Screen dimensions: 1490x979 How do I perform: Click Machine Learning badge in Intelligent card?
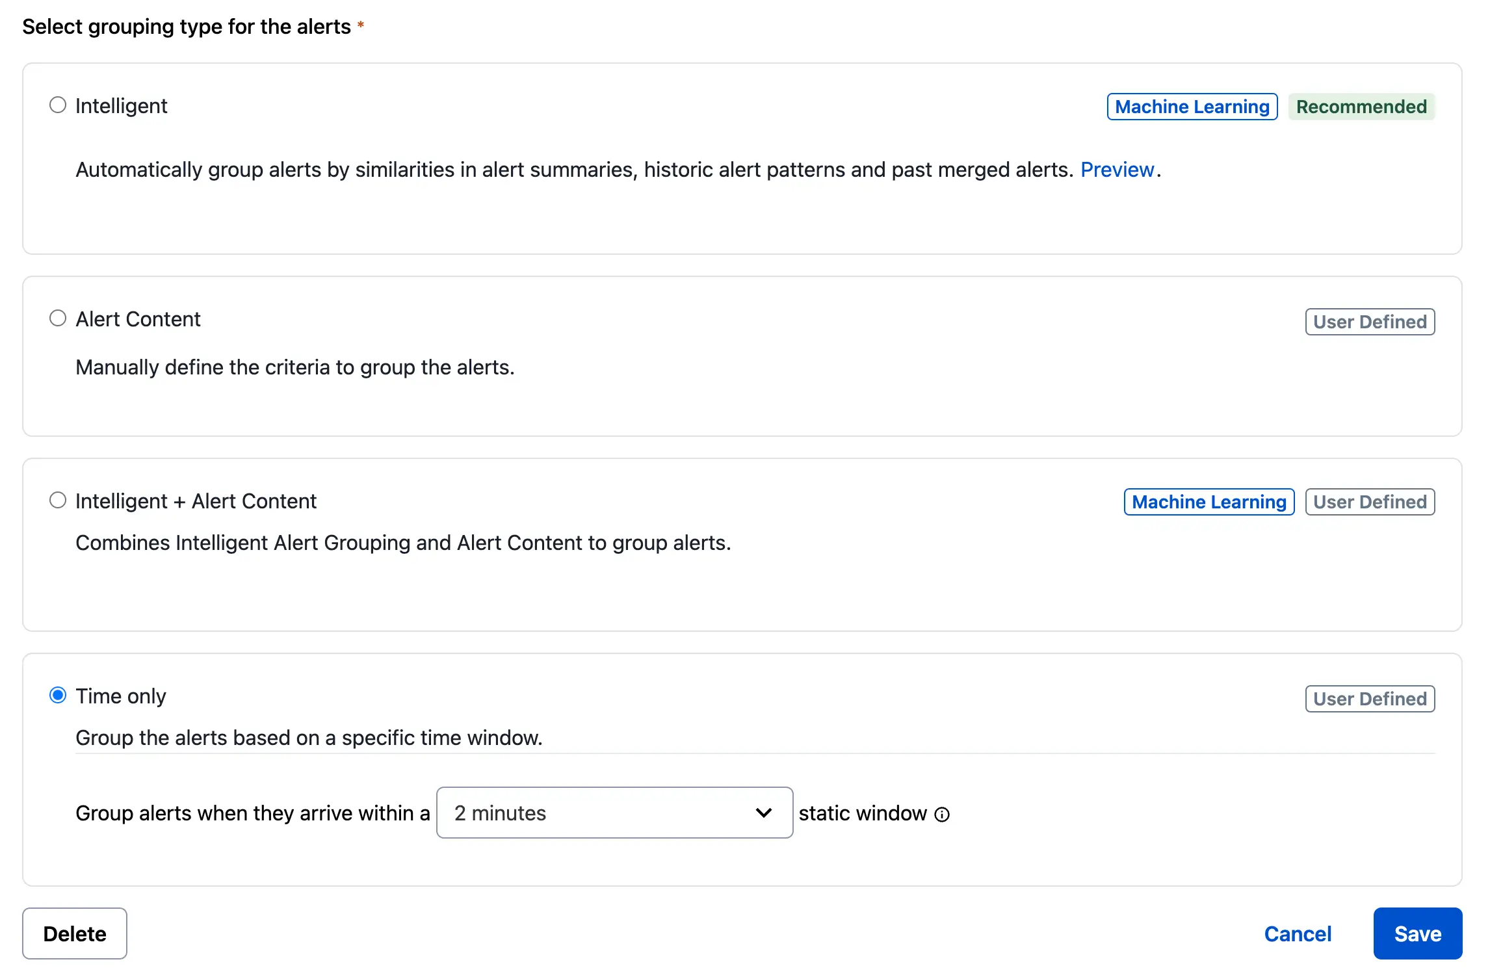tap(1192, 107)
